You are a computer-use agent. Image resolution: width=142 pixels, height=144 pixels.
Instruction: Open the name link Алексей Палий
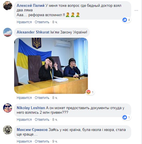(31, 6)
